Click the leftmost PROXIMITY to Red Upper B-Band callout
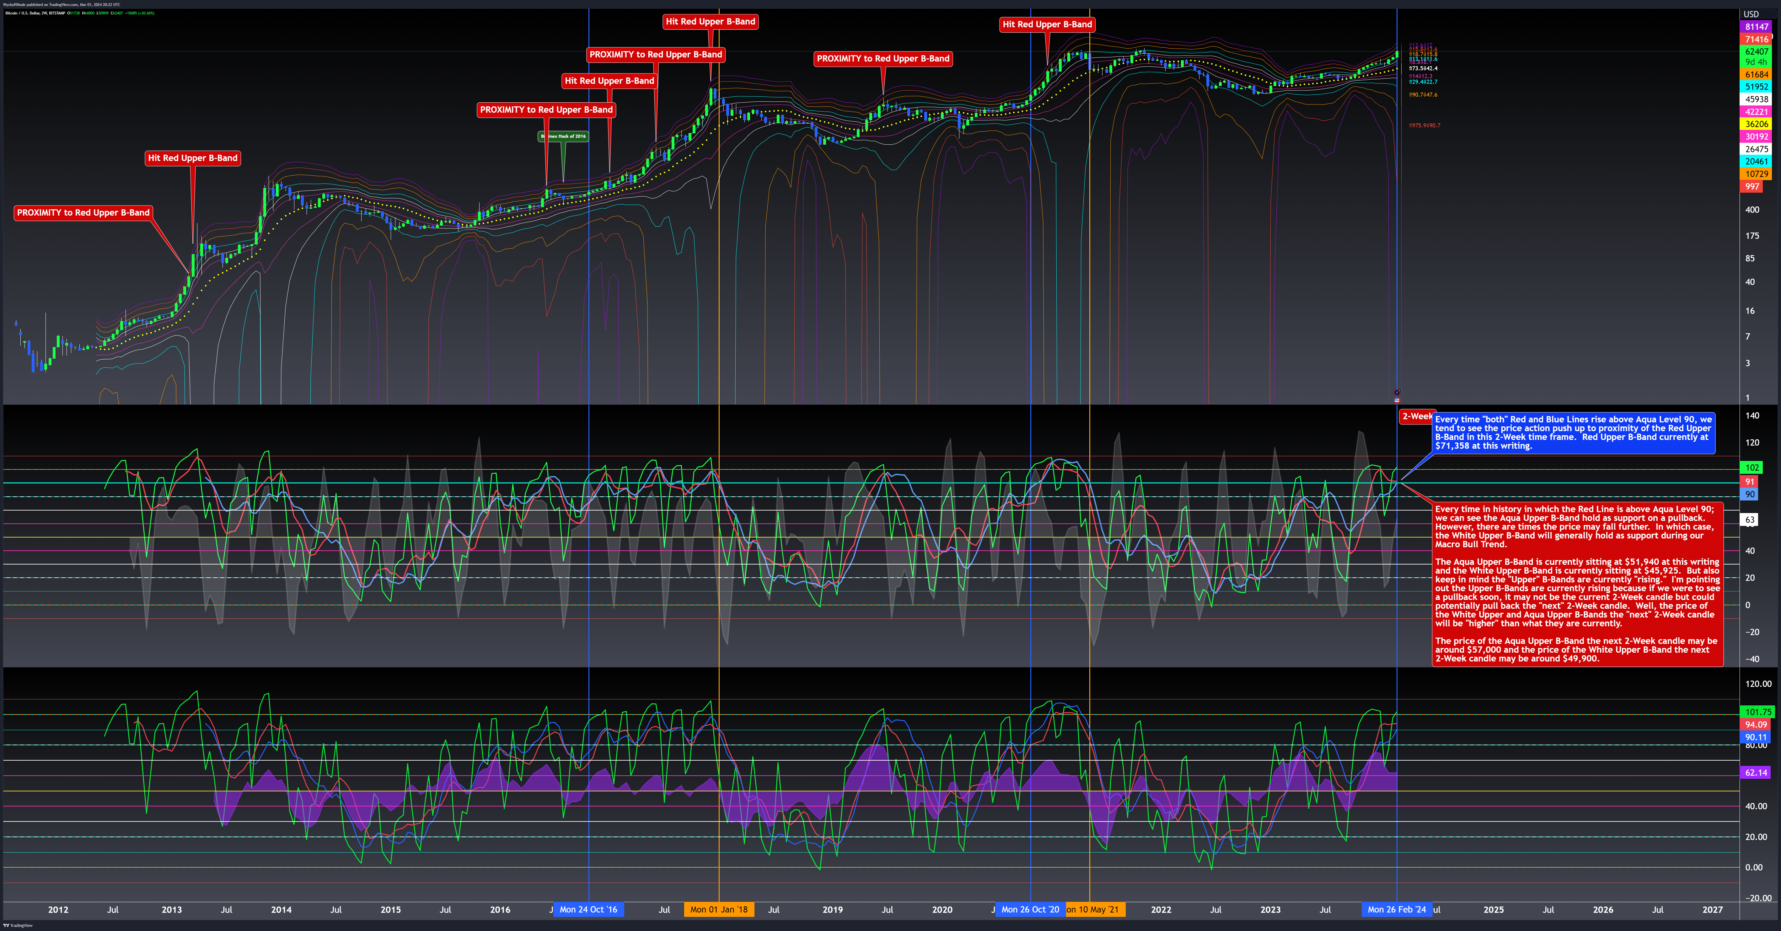The width and height of the screenshot is (1781, 931). 83,213
